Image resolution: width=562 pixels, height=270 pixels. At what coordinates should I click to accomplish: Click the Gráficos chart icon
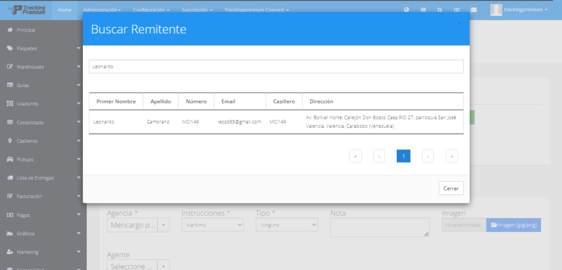point(10,233)
